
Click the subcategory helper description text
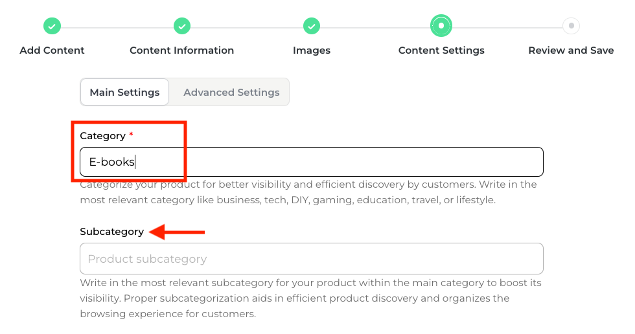click(x=310, y=298)
